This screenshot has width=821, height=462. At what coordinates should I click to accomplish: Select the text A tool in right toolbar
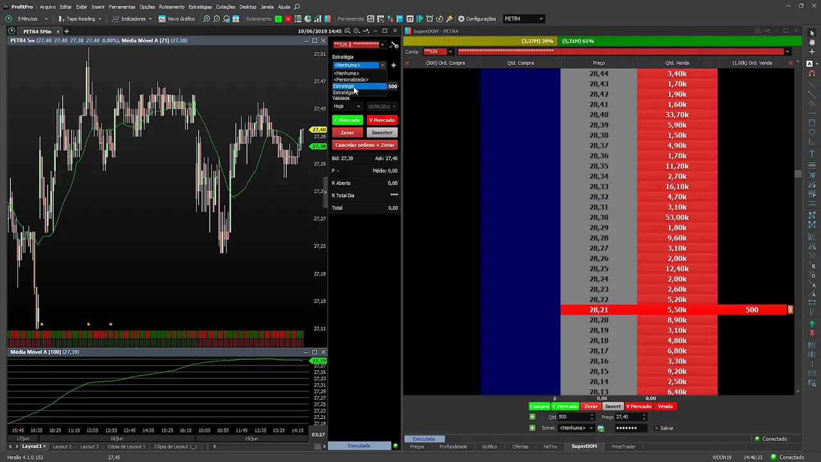point(810,64)
